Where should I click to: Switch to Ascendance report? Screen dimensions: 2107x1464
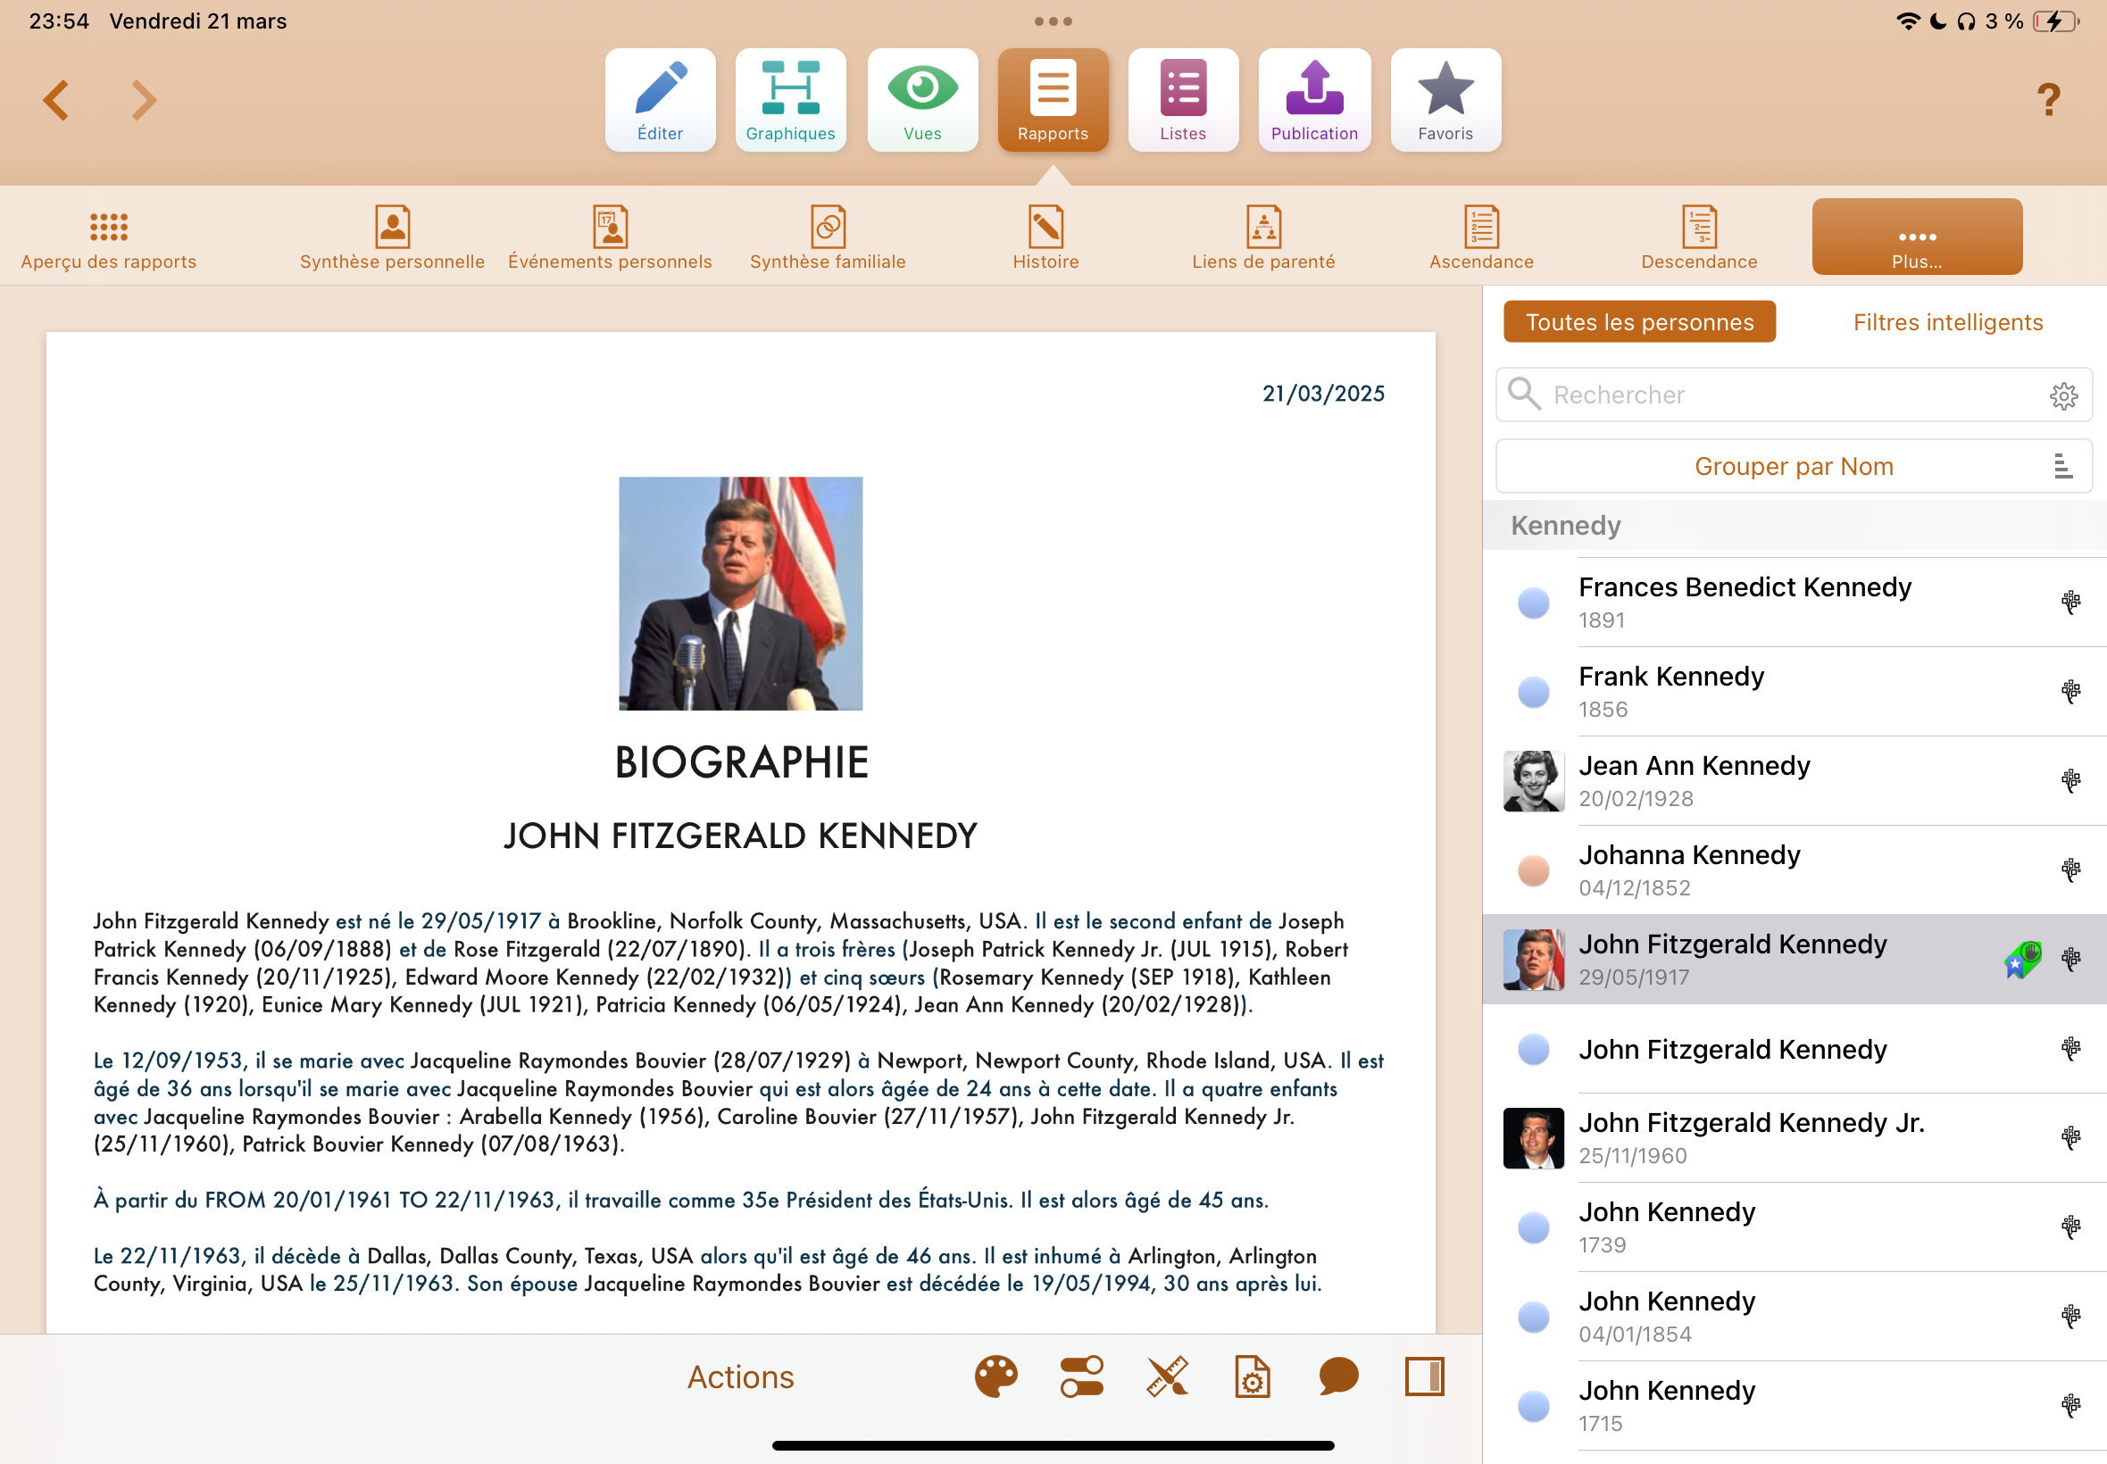click(x=1480, y=238)
